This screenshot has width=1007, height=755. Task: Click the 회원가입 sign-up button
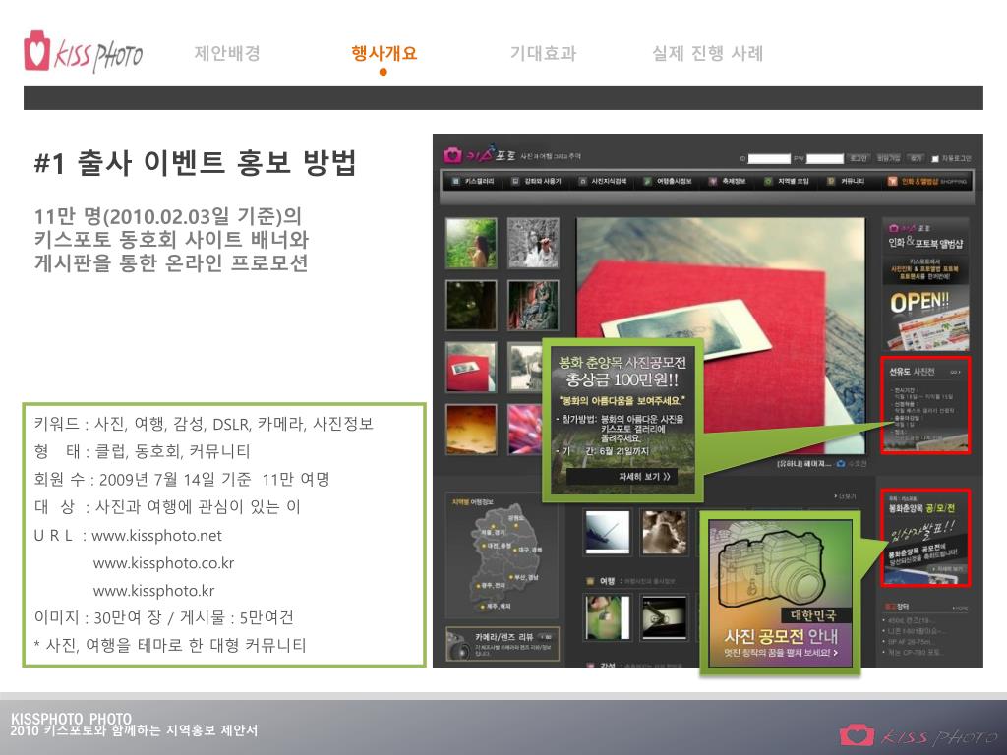(889, 158)
